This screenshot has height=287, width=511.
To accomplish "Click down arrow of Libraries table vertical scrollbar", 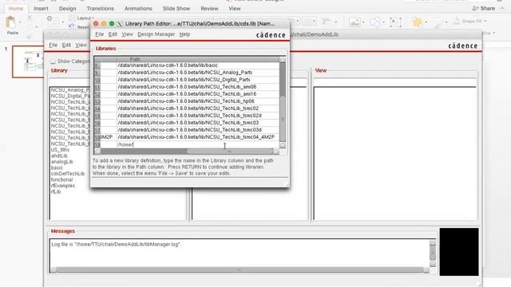I will tap(283, 145).
